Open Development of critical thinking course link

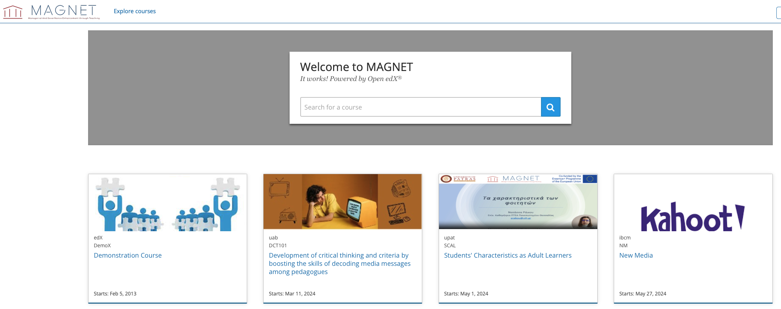340,264
